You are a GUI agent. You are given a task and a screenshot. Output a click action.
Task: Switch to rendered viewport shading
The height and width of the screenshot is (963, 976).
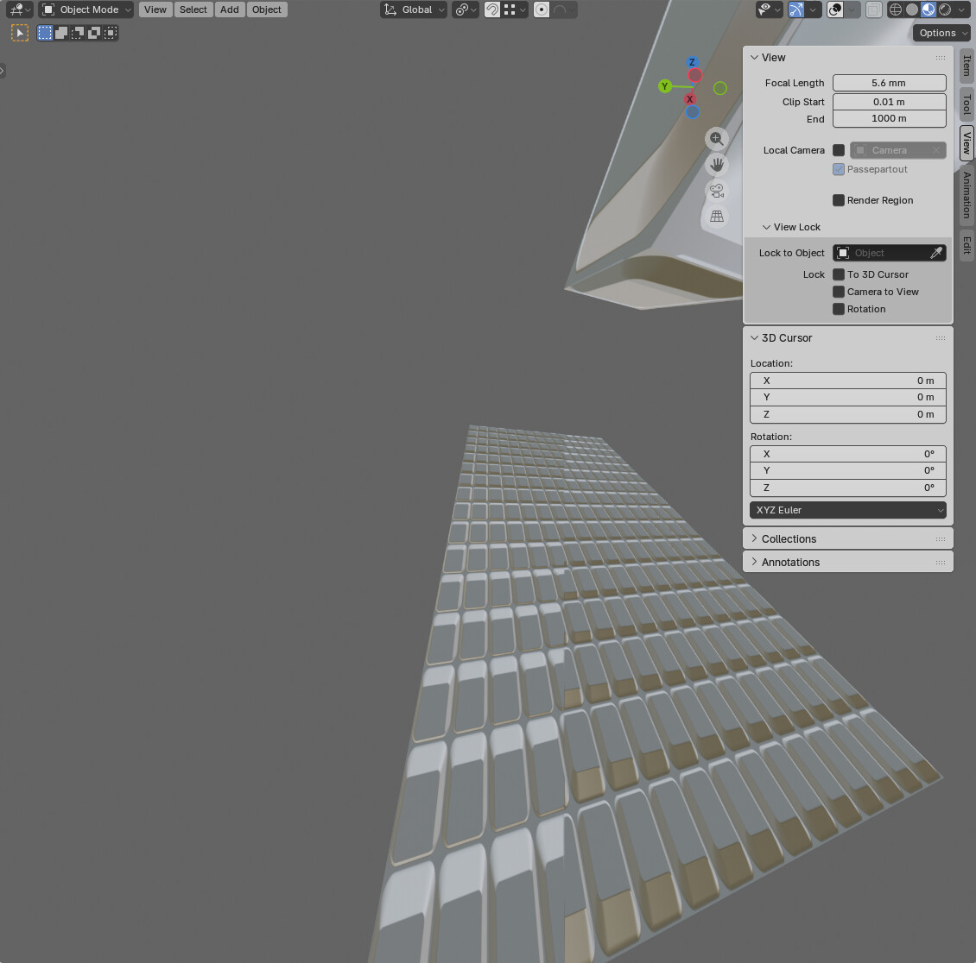tap(945, 9)
